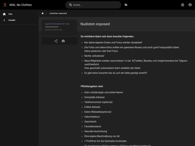Print the page with the printer icon
195x146 pixels.
[63, 41]
